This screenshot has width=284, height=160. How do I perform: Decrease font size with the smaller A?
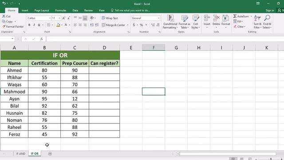click(69, 18)
